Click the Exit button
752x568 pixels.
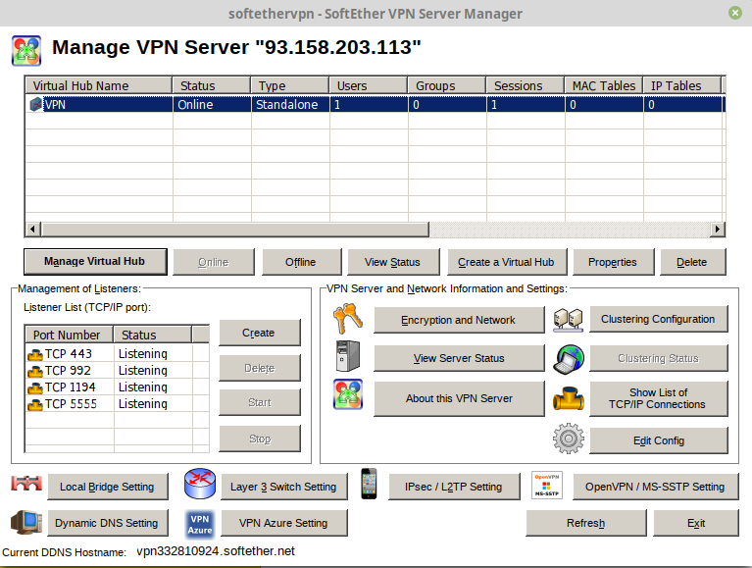coord(696,523)
